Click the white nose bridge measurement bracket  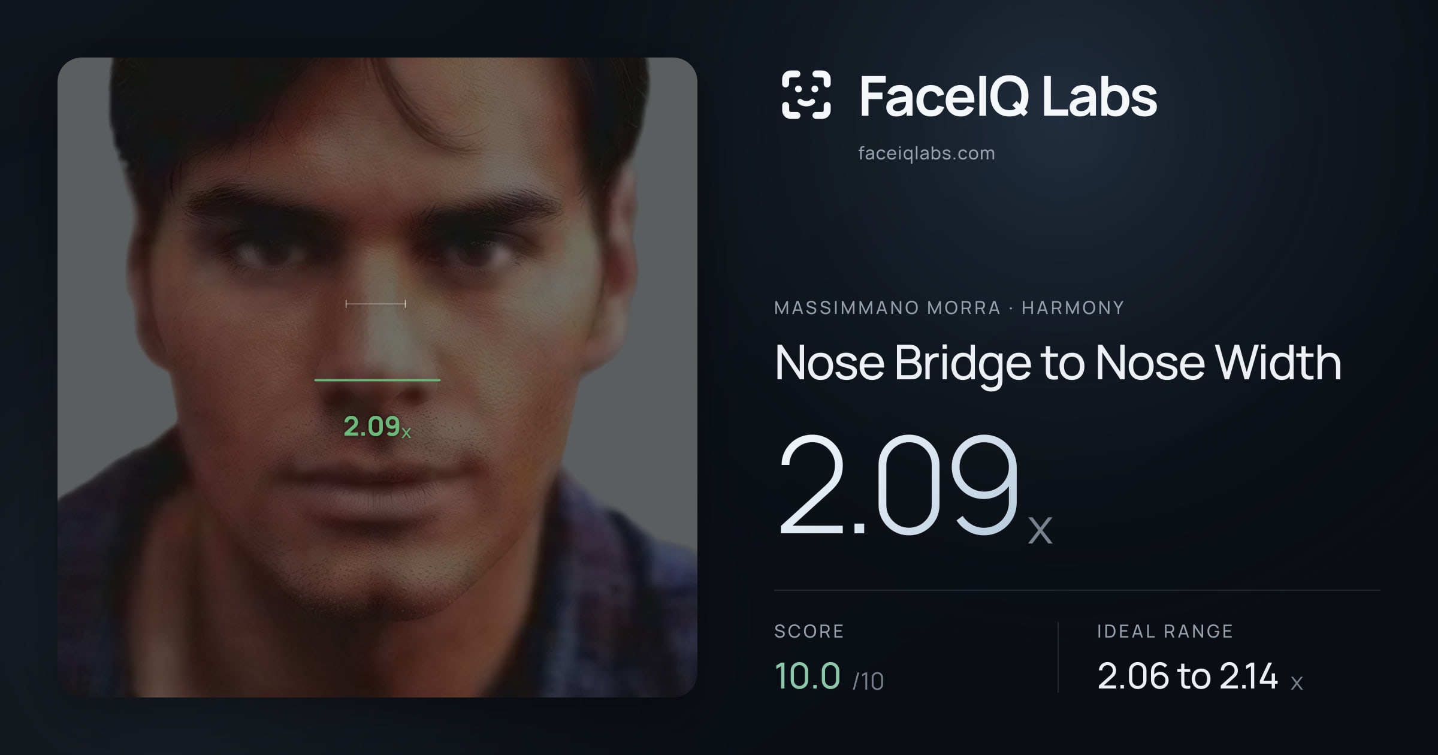(376, 304)
